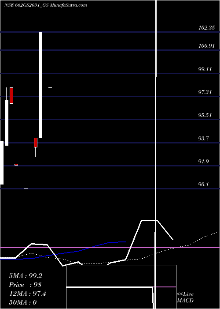
Task: Click the 90.1 price level label
Action: pos(203,185)
